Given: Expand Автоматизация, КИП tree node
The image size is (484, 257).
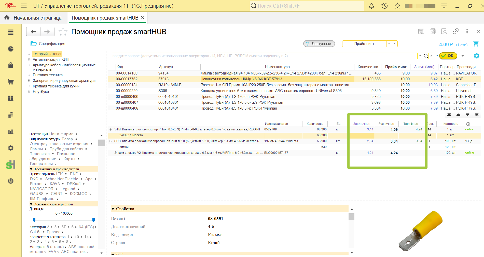Looking at the screenshot, I should click(x=29, y=59).
